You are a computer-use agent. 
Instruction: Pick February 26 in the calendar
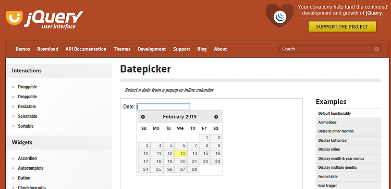[168, 170]
